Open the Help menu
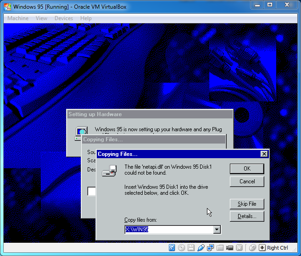301x256 pixels. [x=86, y=18]
